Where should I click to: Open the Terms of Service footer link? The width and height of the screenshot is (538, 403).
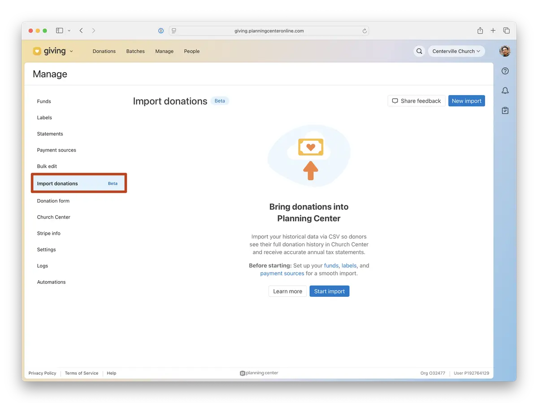tap(82, 373)
